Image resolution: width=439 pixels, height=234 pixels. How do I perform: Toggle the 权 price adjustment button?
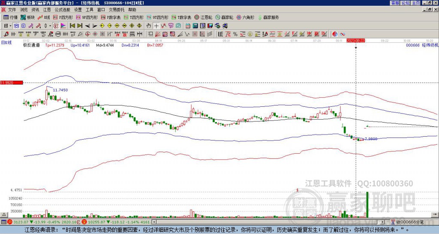click(56, 26)
